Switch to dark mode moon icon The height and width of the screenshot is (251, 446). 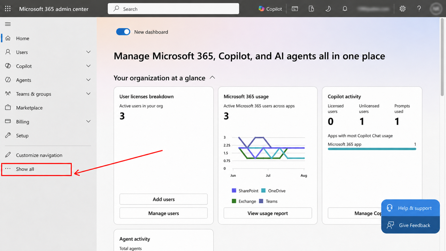[x=328, y=9]
